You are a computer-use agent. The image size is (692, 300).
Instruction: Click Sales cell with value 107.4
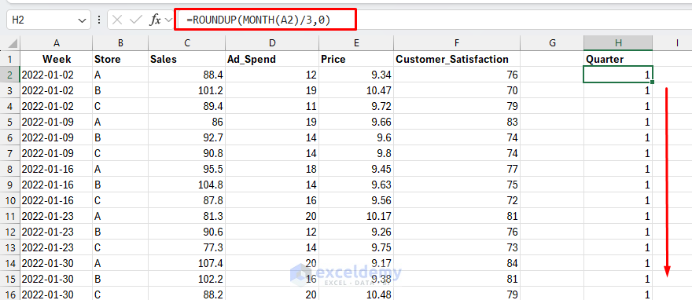[186, 263]
